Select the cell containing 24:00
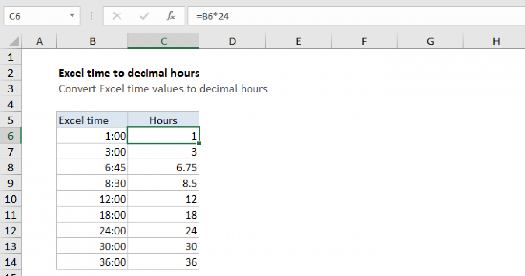Viewport: 525px width, 276px height. point(92,230)
